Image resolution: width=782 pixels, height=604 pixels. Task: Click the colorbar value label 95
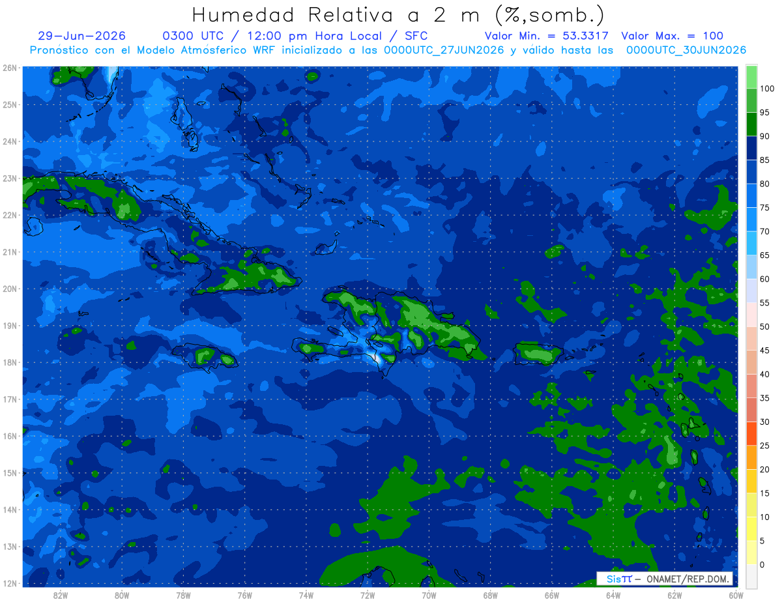(764, 112)
